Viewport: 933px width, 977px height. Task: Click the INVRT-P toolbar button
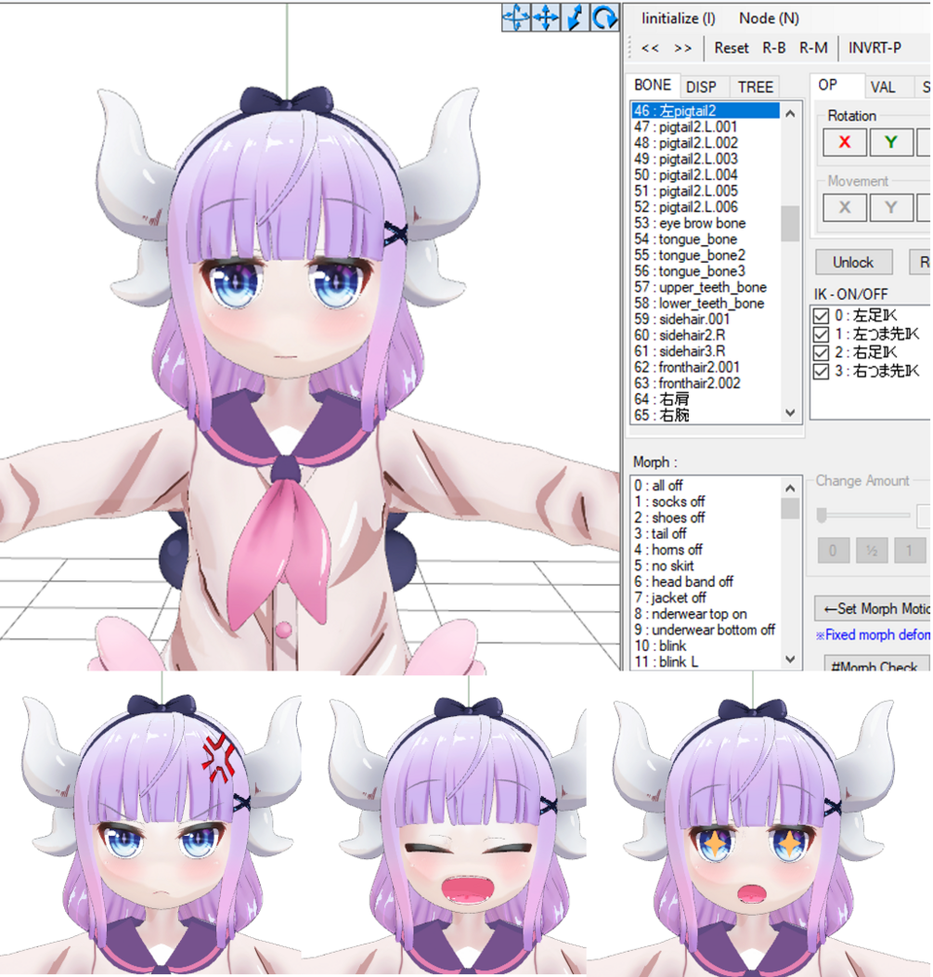click(x=875, y=48)
